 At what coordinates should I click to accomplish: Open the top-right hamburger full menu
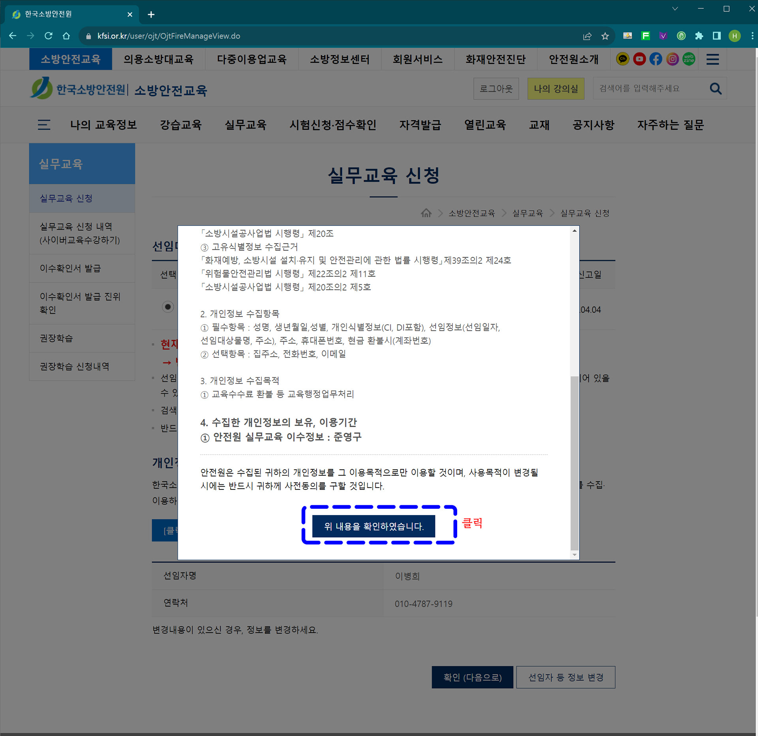[x=713, y=59]
